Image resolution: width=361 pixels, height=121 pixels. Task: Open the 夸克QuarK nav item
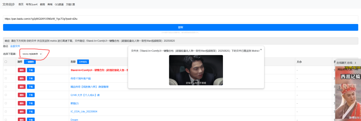click(x=32, y=4)
